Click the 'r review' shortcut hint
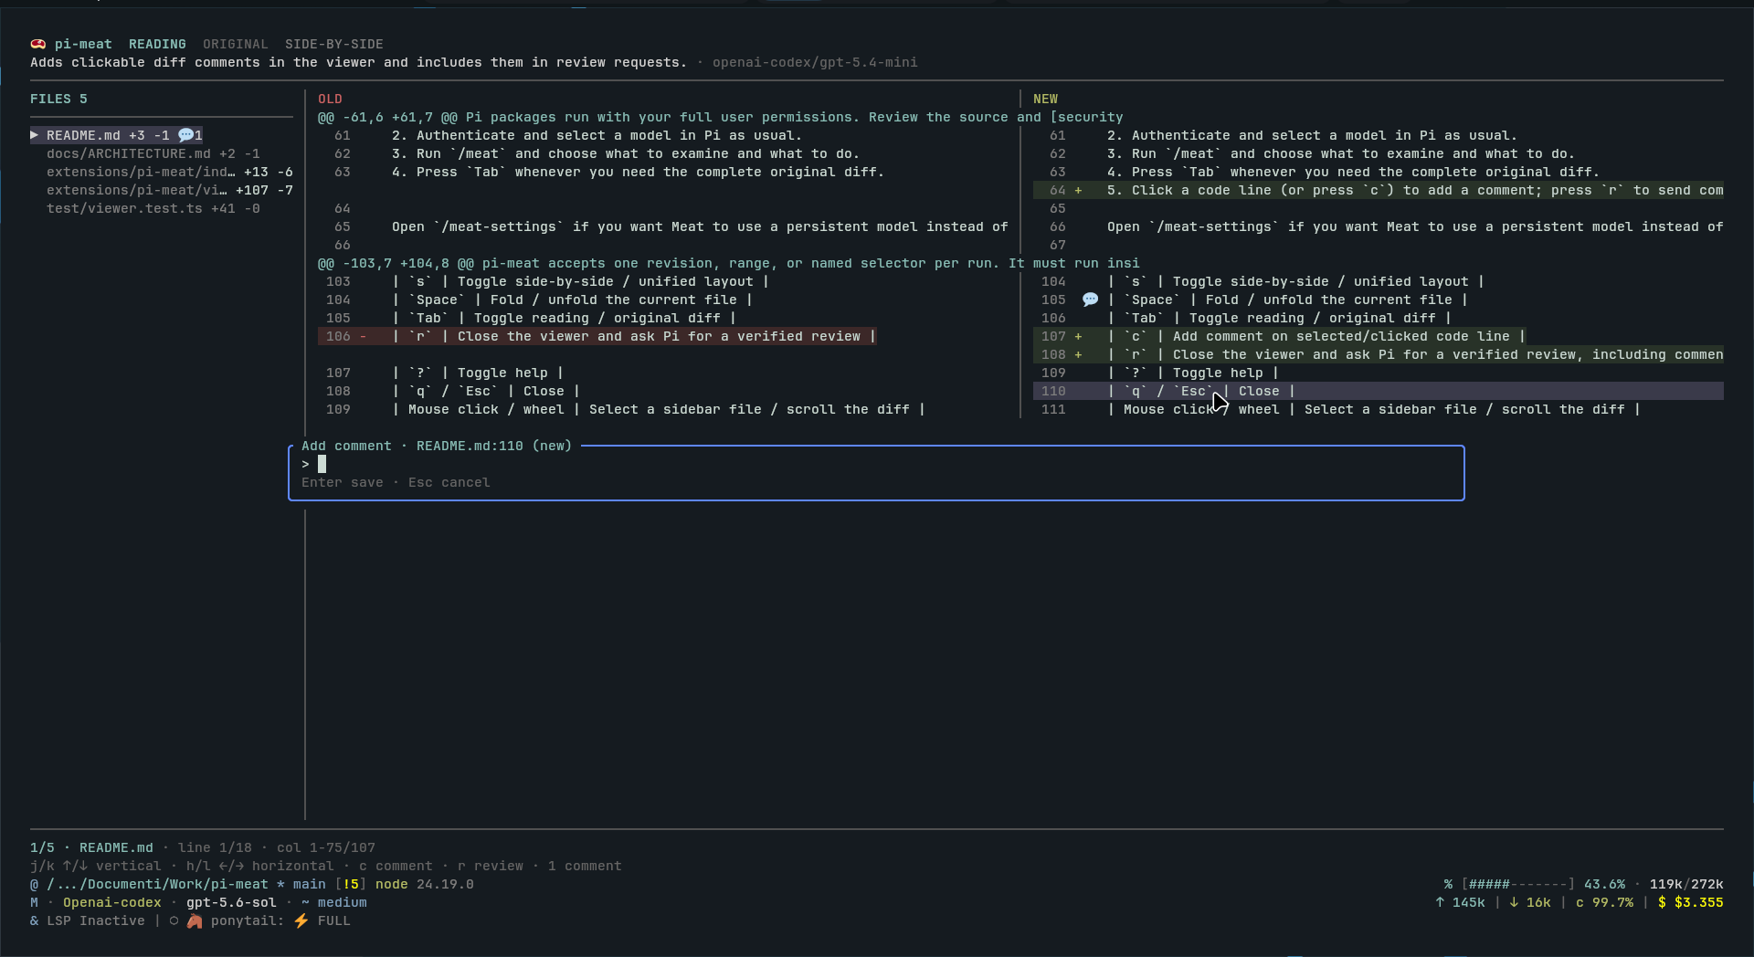 click(x=491, y=866)
